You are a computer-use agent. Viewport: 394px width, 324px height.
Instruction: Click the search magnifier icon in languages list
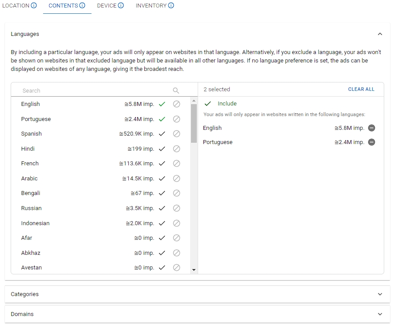(x=176, y=90)
